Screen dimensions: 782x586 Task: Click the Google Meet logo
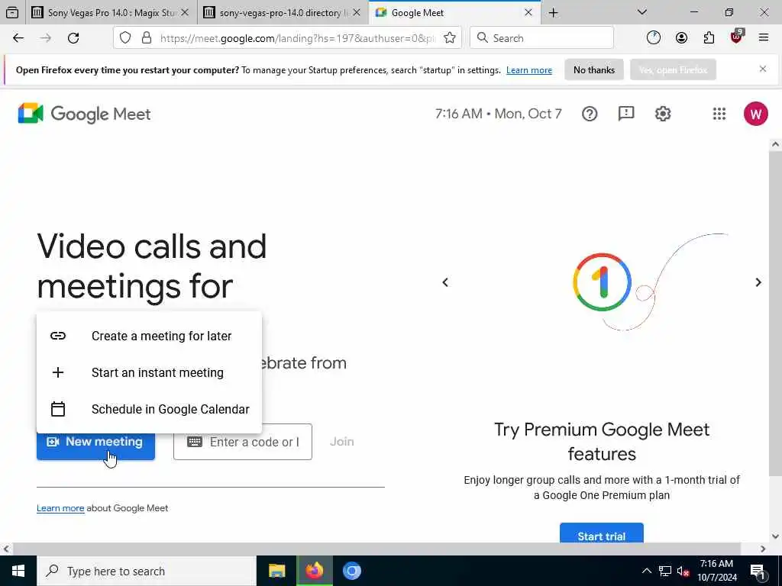(84, 114)
